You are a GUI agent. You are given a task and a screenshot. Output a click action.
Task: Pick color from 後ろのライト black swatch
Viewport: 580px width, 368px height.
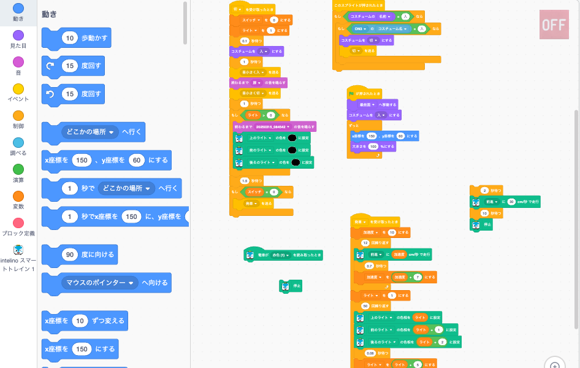tap(296, 163)
